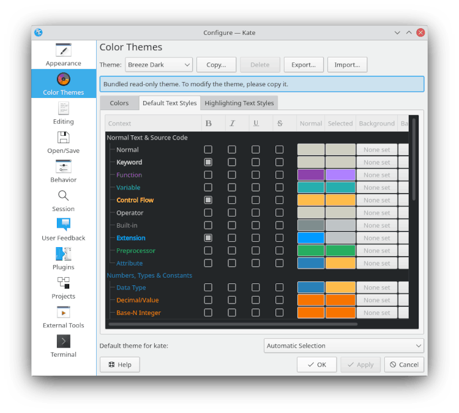Go to the Behavior page icon
Image resolution: width=459 pixels, height=413 pixels.
(64, 166)
